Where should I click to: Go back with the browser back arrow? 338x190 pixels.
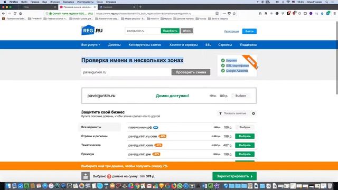[4, 13]
